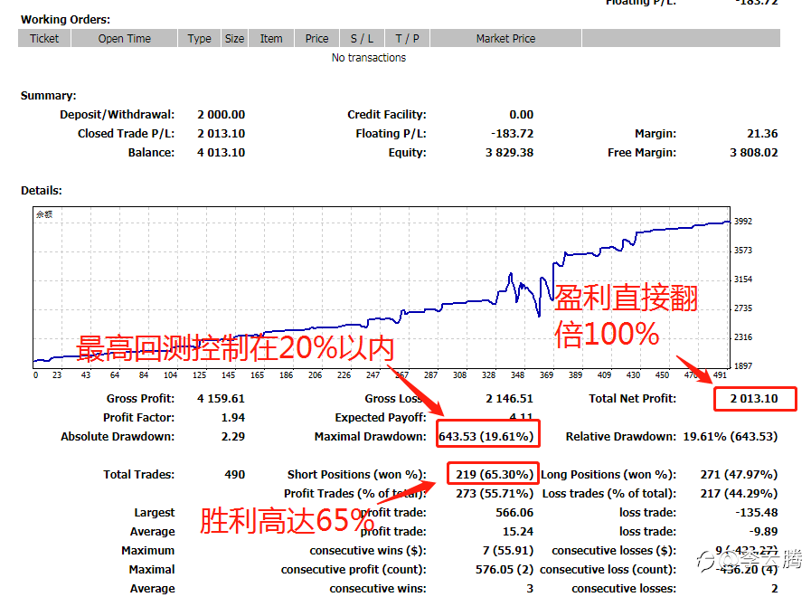811x597 pixels.
Task: Click the 1897 axis label on the chart
Action: [743, 366]
